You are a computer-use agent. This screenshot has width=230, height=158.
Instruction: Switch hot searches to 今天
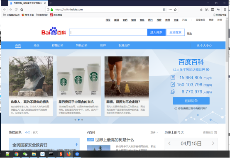click(28, 133)
